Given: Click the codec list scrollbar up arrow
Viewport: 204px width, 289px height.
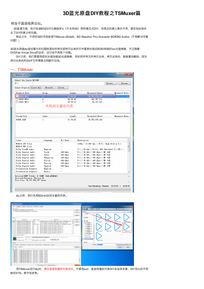Looking at the screenshot, I should 129,140.
